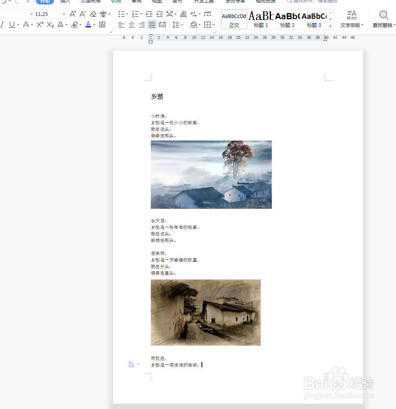This screenshot has height=409, width=396.
Task: Apply the 标题 2 style
Action: click(287, 19)
